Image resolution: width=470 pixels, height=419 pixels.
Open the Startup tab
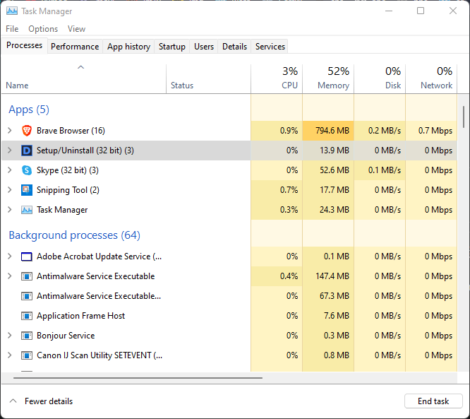click(x=172, y=47)
